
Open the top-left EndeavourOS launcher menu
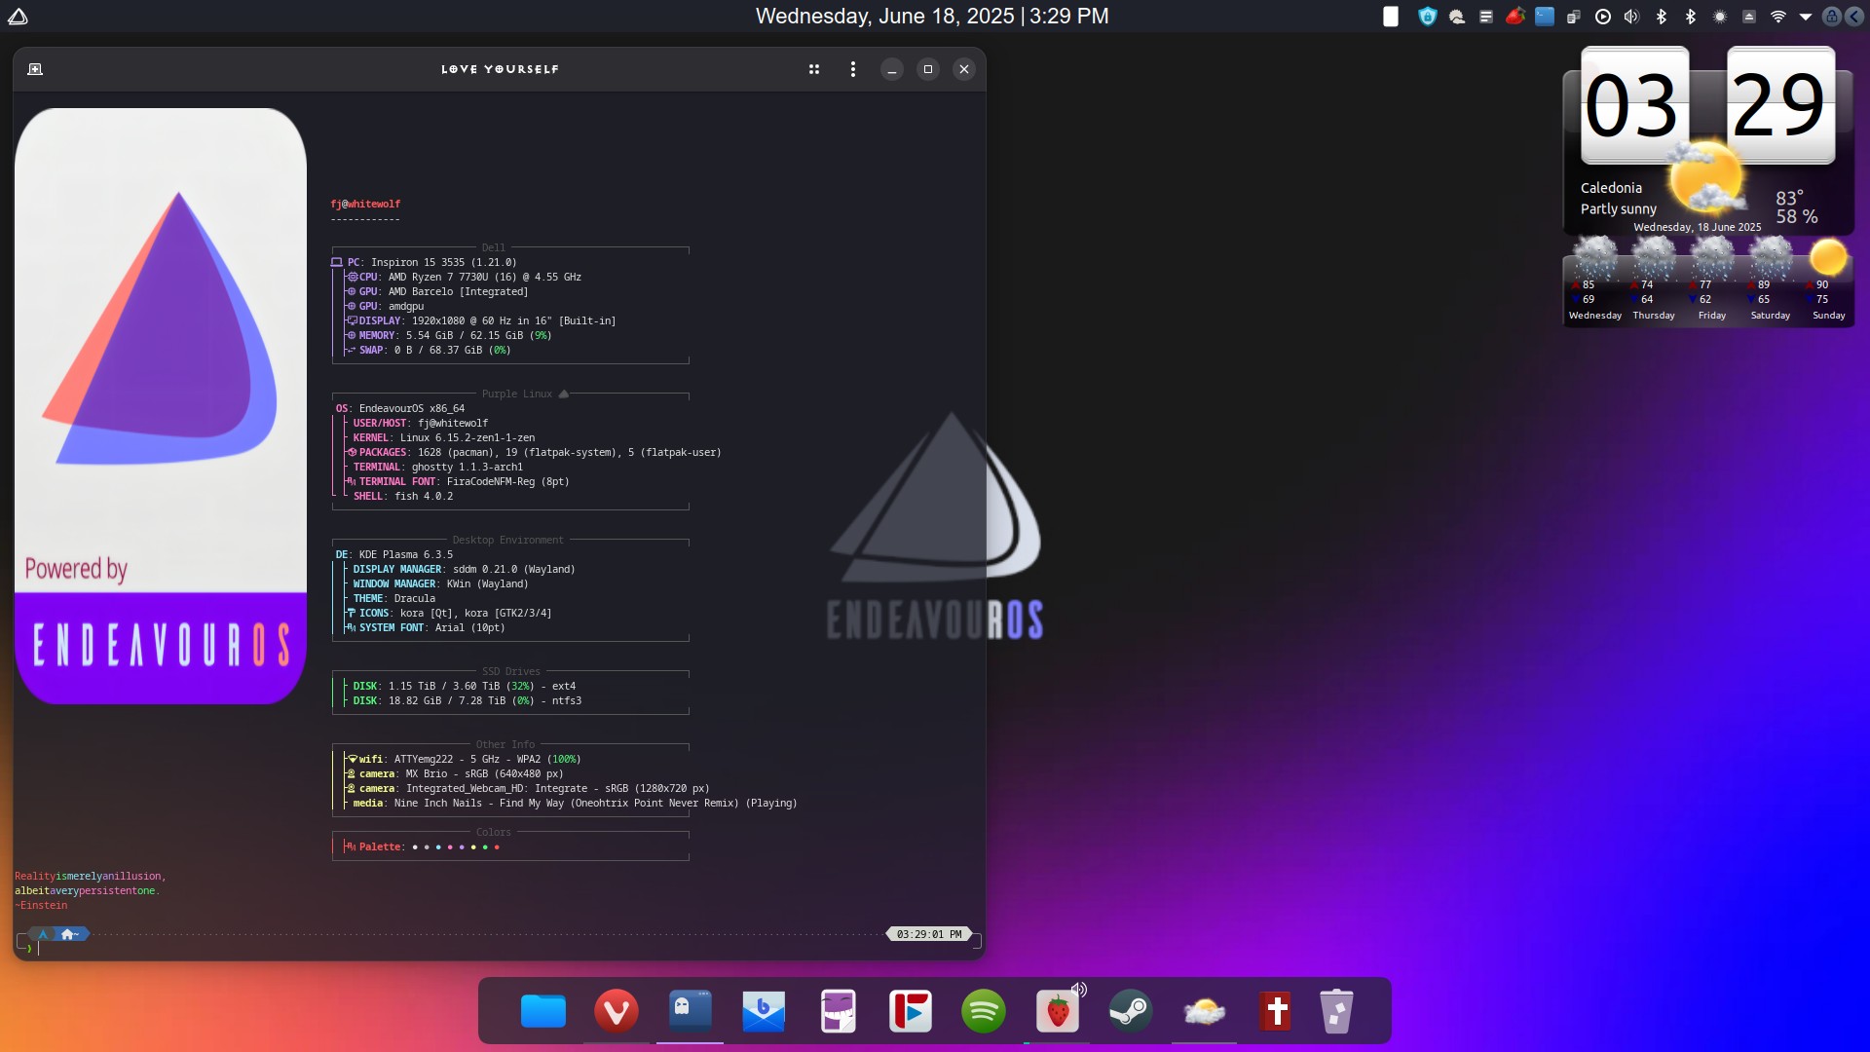click(x=18, y=17)
